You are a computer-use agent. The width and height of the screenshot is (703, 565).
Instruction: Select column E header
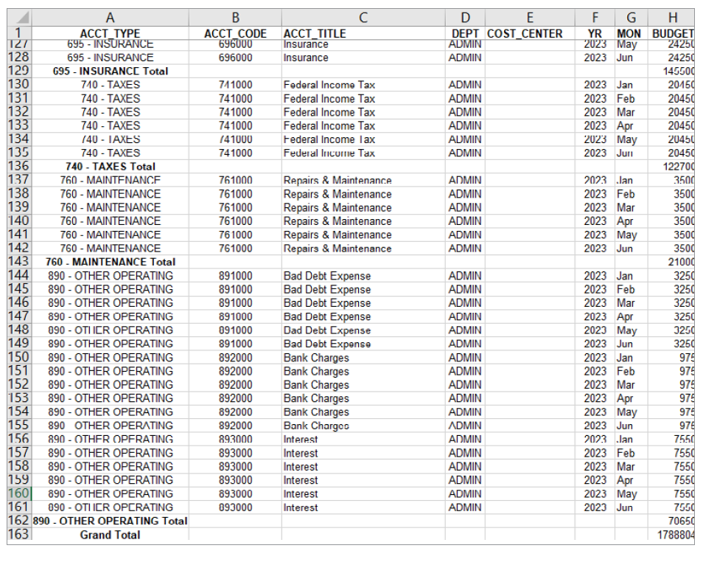coord(530,18)
